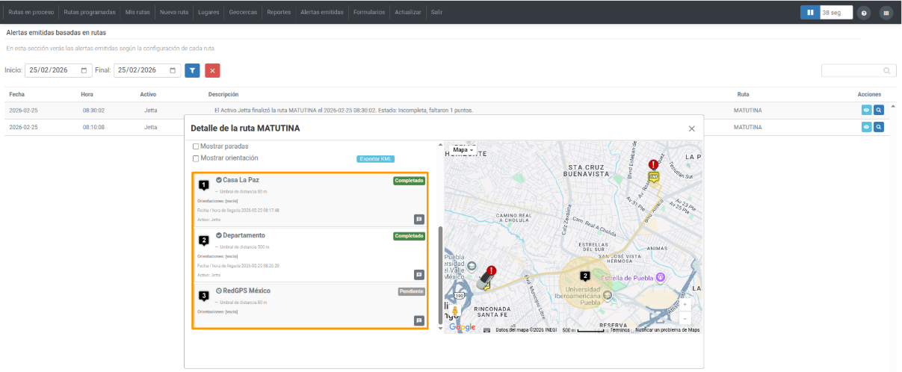This screenshot has width=902, height=372.
Task: Click the Final date input field
Action: [147, 70]
